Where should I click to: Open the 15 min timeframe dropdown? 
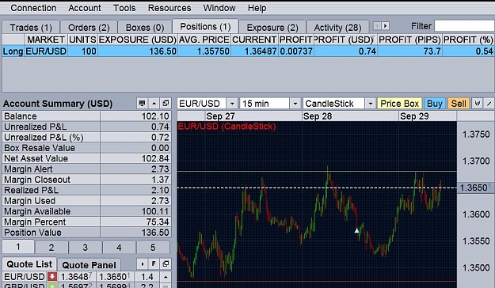pyautogui.click(x=295, y=104)
